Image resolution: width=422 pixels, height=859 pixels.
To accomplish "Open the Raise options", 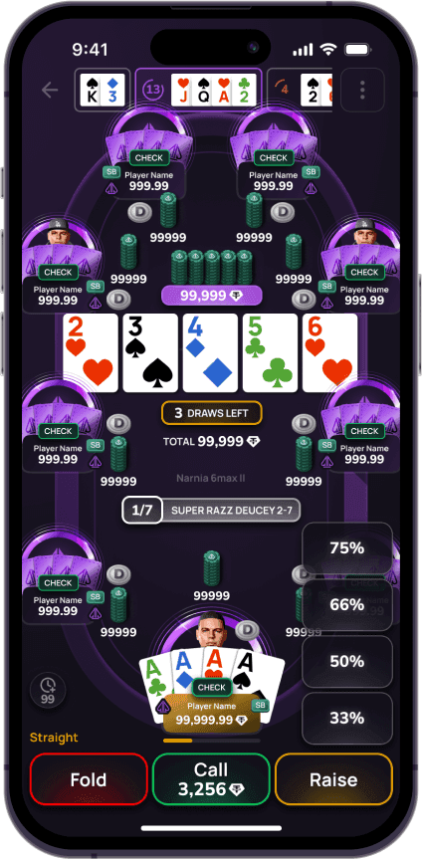I will [333, 779].
